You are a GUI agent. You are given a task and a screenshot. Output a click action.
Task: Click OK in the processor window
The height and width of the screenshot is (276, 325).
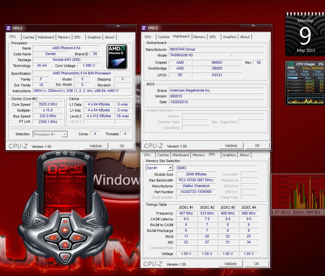point(122,146)
